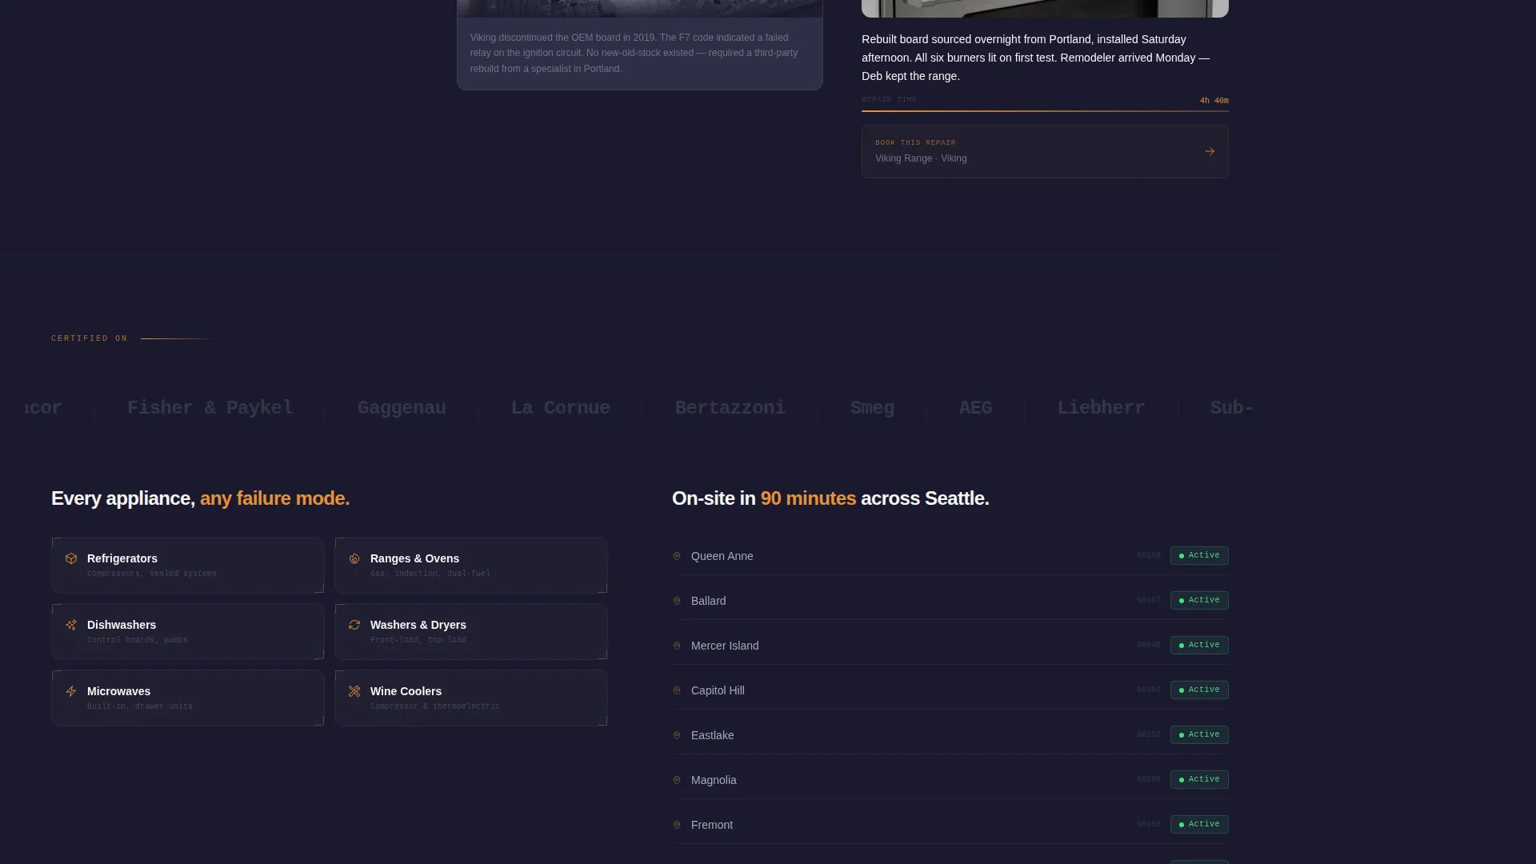Click the Fremont neighborhood name

coord(711,825)
